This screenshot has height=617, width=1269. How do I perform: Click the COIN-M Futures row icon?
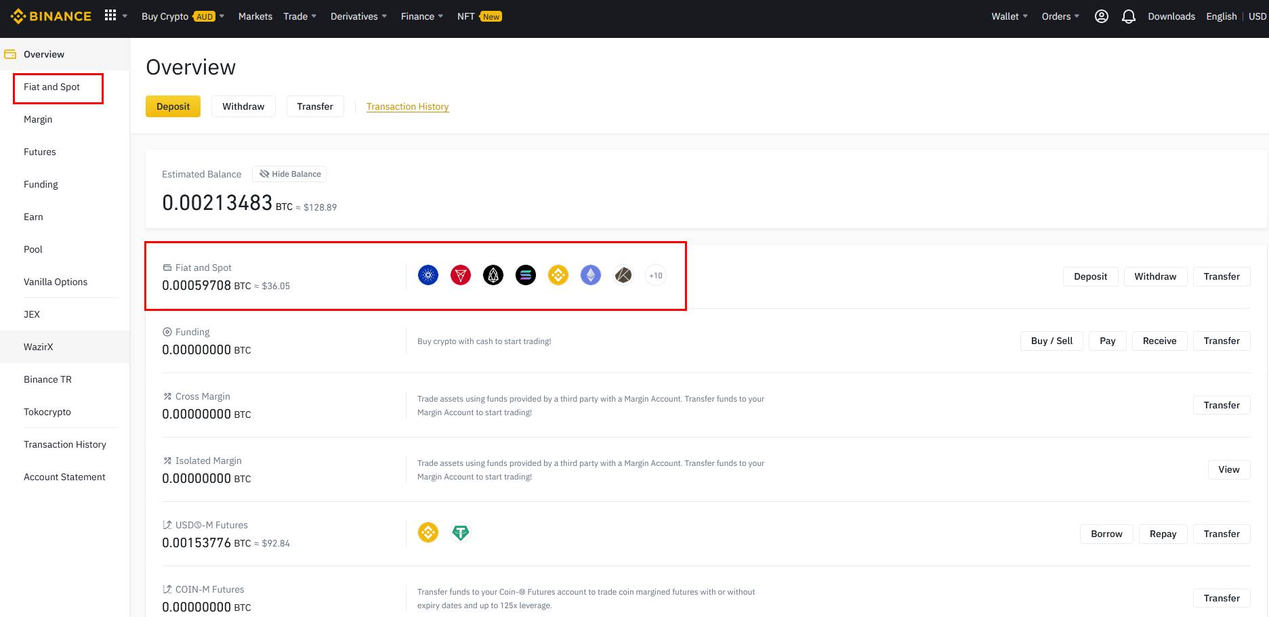[x=167, y=589]
